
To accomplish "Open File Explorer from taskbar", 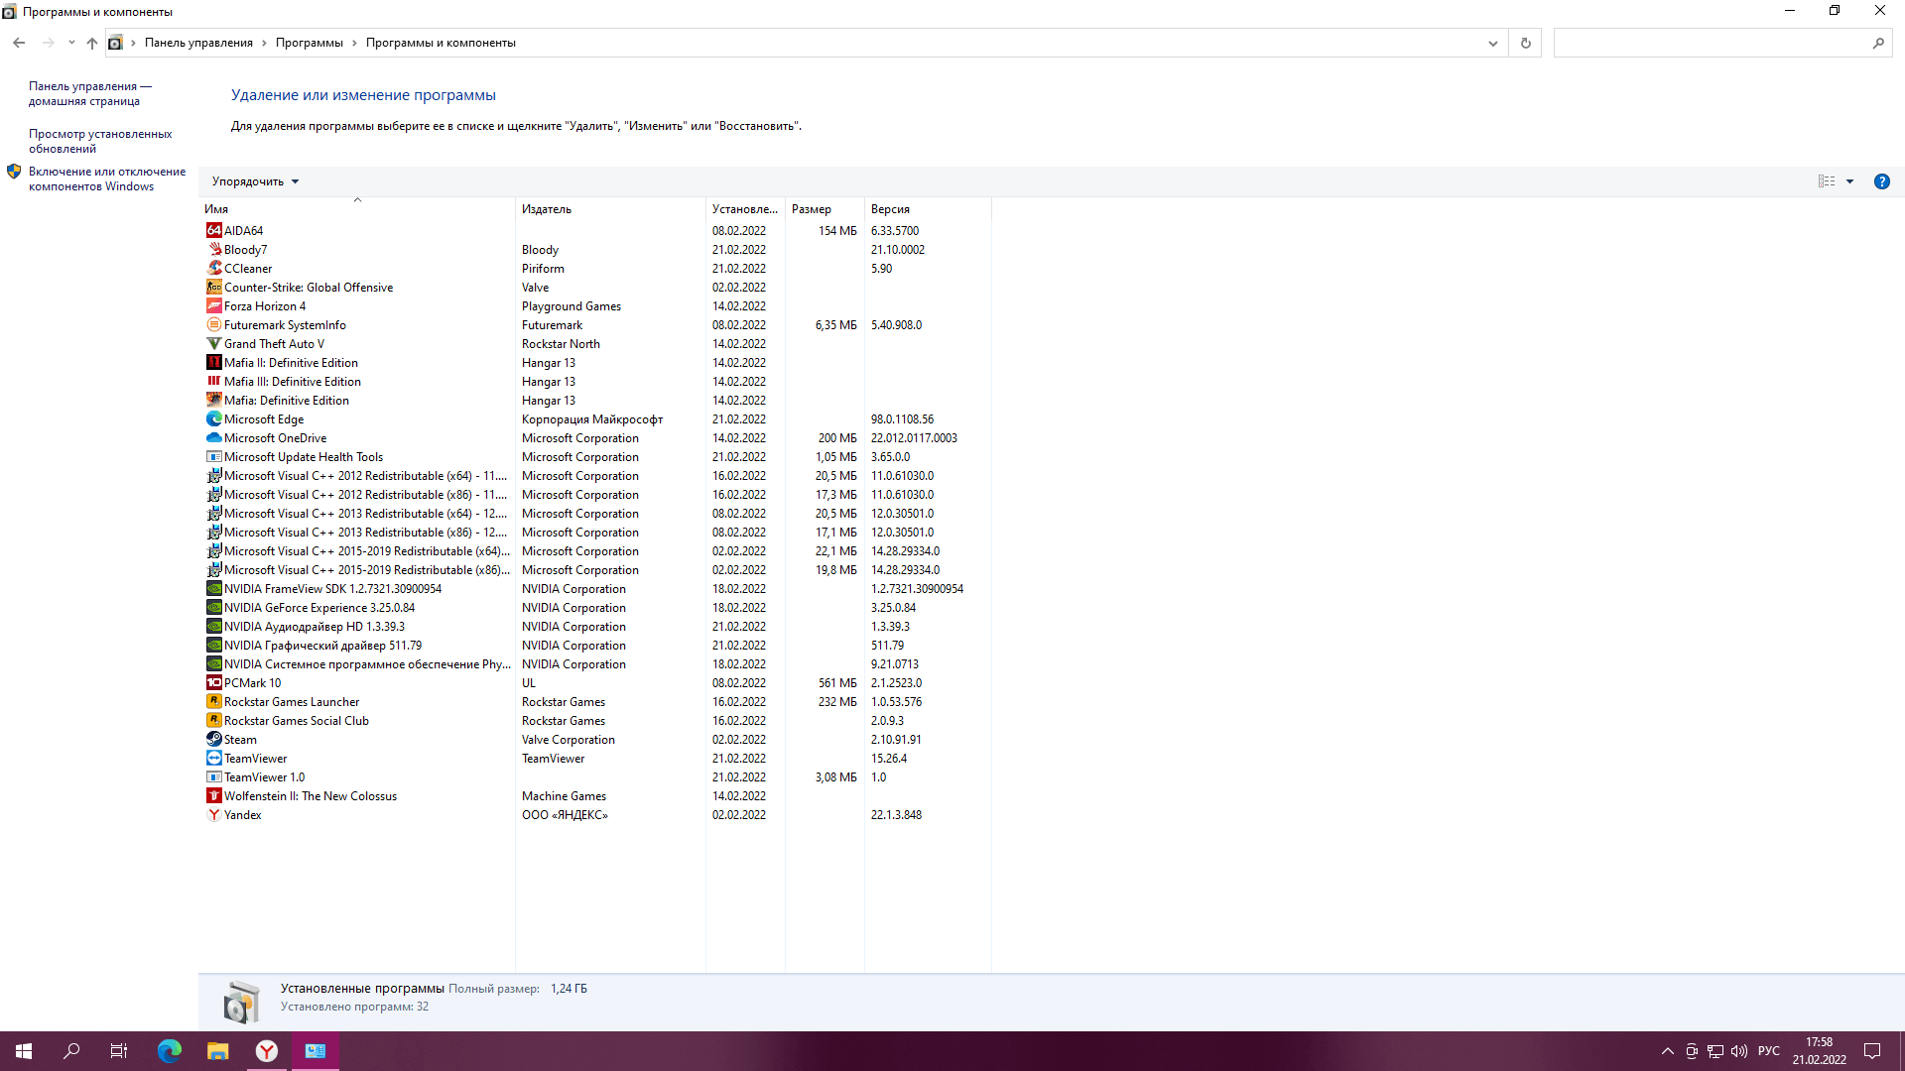I will (218, 1051).
